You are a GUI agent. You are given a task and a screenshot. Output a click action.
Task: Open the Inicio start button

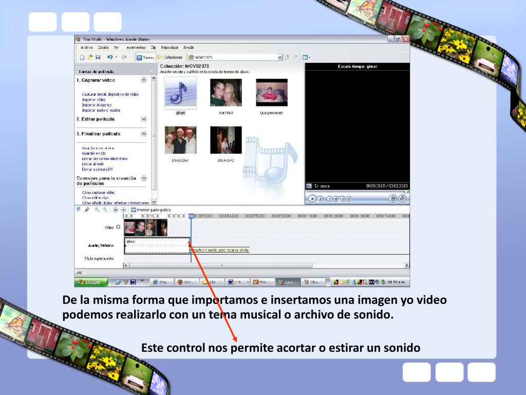point(91,282)
